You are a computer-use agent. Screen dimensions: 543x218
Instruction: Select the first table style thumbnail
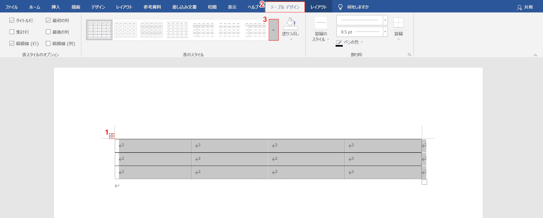[99, 30]
